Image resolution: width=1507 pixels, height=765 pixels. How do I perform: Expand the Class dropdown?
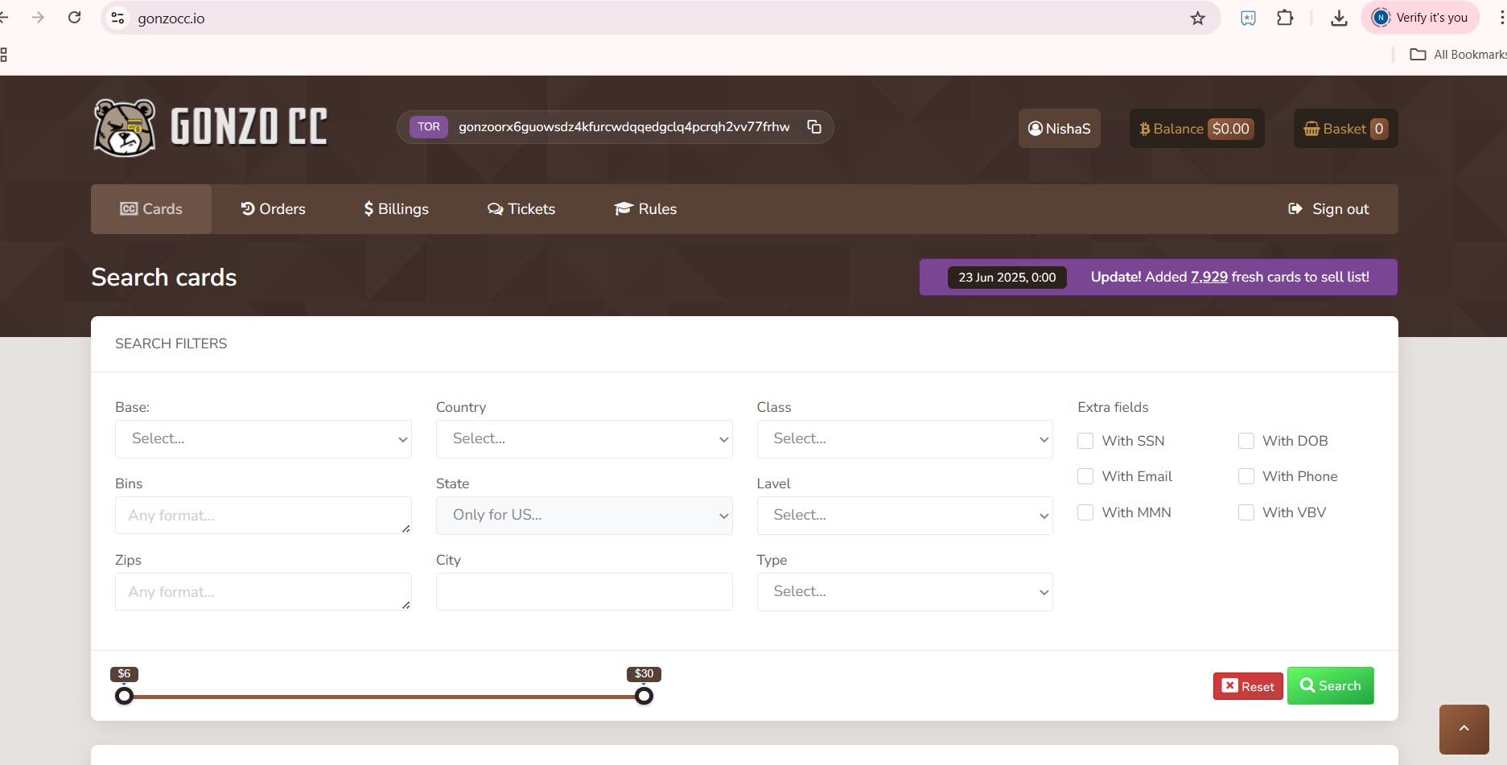(x=904, y=439)
